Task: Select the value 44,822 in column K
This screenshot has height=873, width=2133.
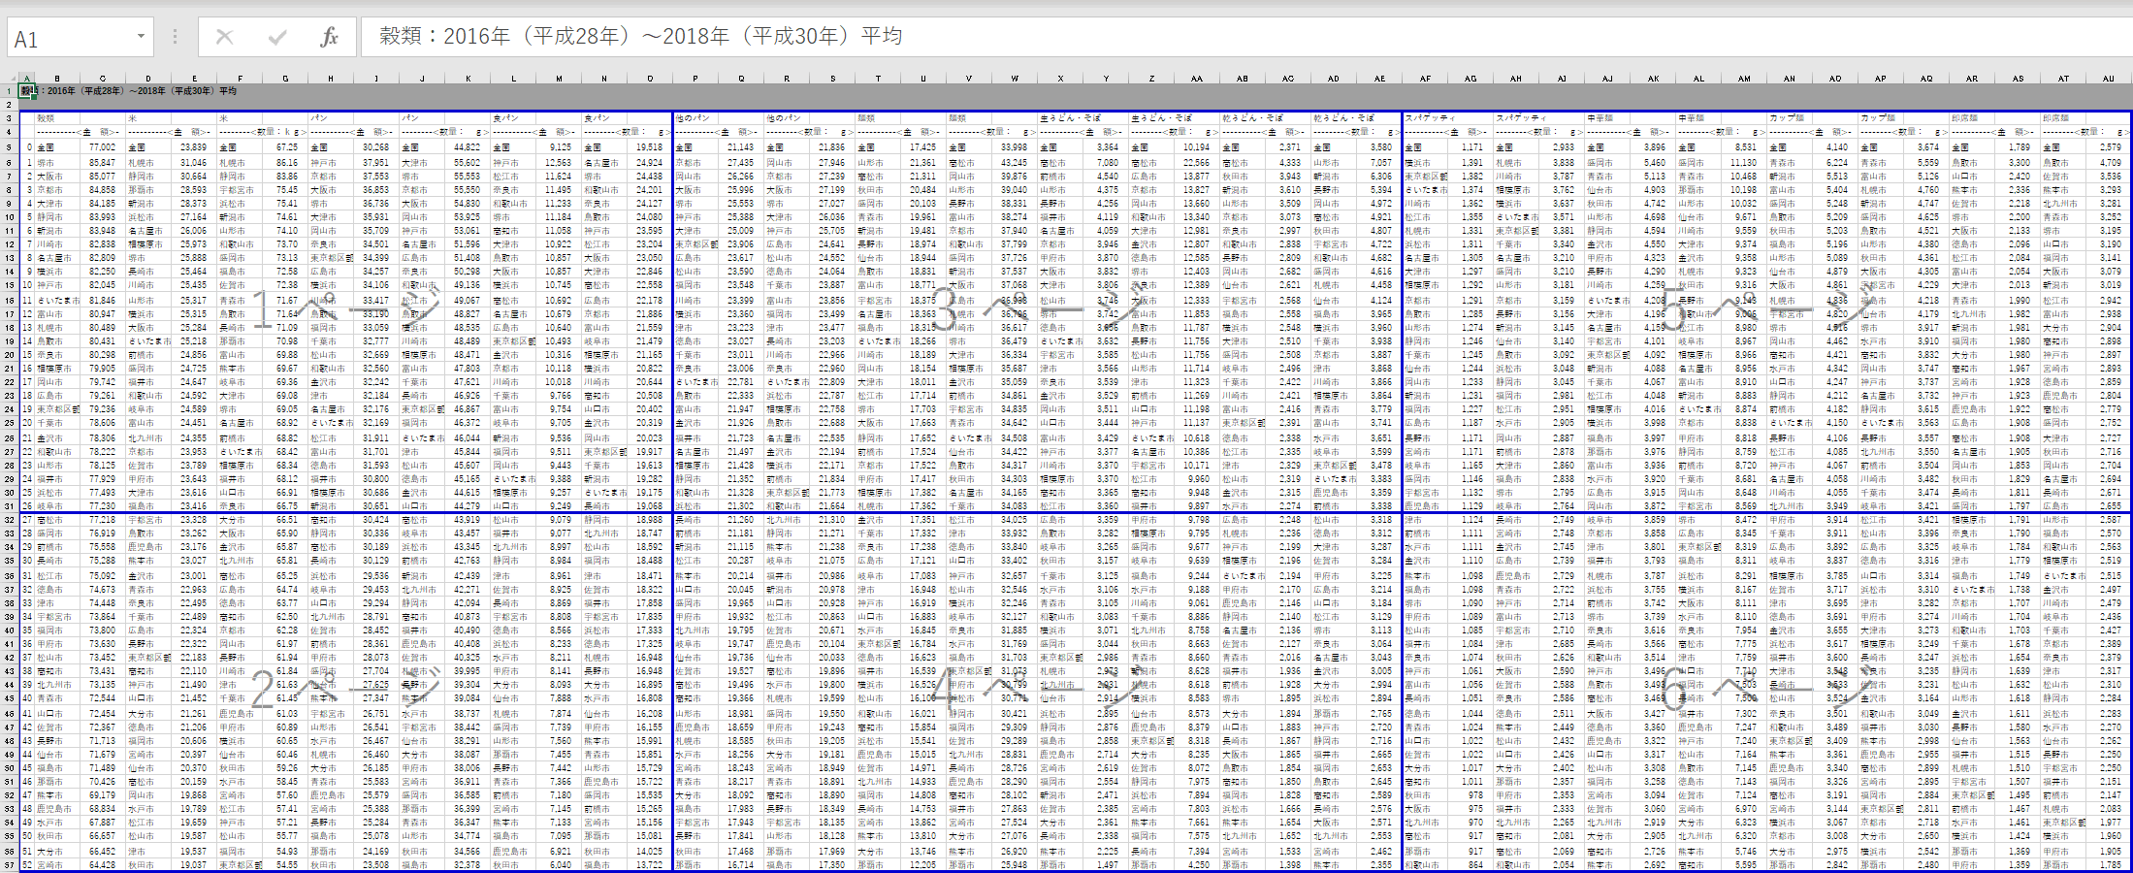Action: (x=468, y=147)
